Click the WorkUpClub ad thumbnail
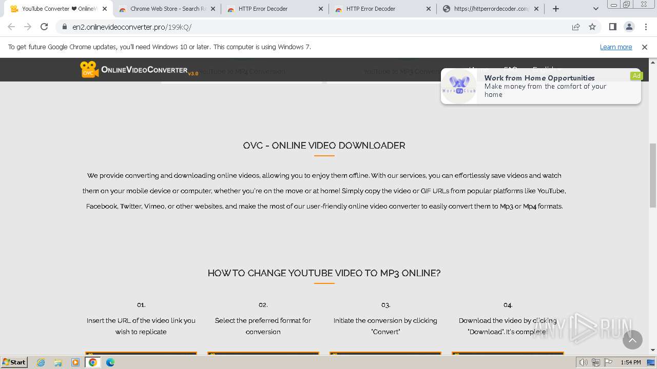This screenshot has height=369, width=657. (459, 86)
